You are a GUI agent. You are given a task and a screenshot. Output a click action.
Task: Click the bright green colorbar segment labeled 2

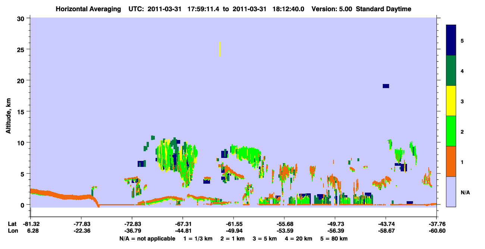451,131
